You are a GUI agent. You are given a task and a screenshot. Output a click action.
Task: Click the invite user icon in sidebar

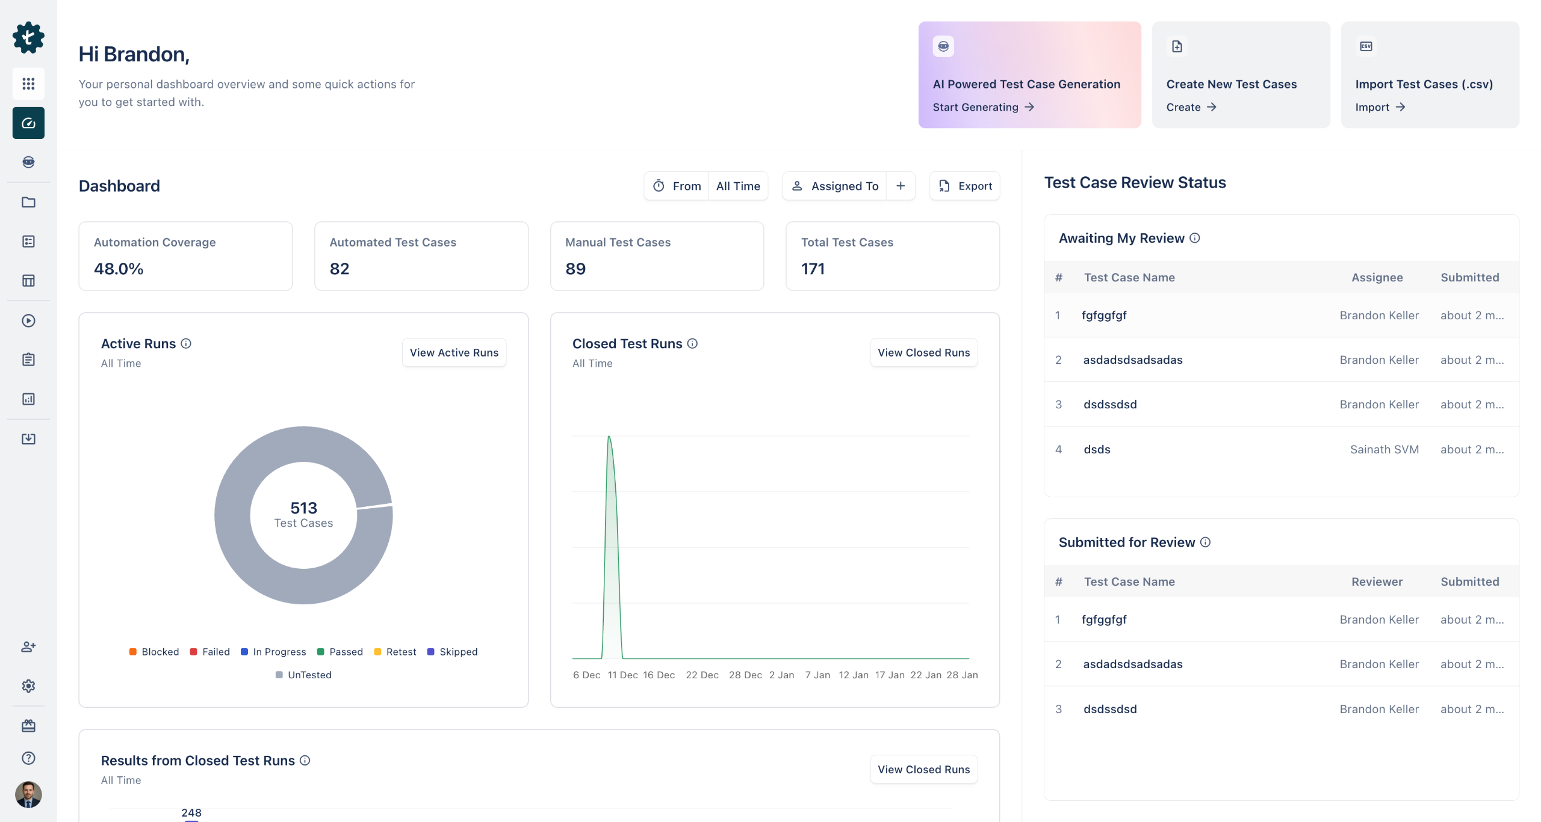[x=28, y=646]
